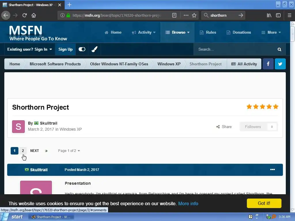295x221 pixels.
Task: Click the Posted March 2, 2017 link
Action: click(x=82, y=170)
